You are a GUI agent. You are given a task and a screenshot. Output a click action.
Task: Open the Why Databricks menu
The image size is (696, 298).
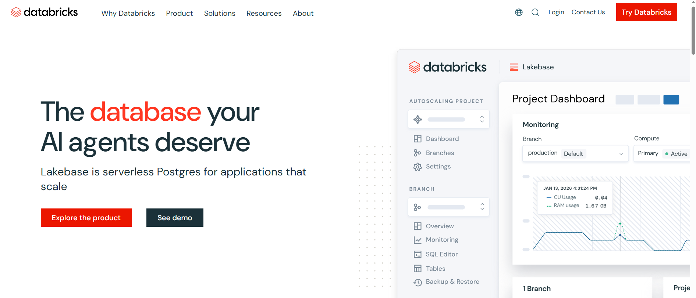(128, 13)
